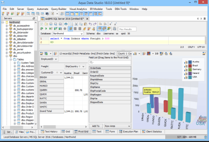Switch to the Client Statistics tab
This screenshot has width=209, height=142.
coord(152,132)
